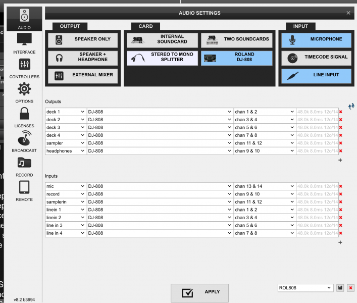Close the Audio Settings window

click(348, 13)
